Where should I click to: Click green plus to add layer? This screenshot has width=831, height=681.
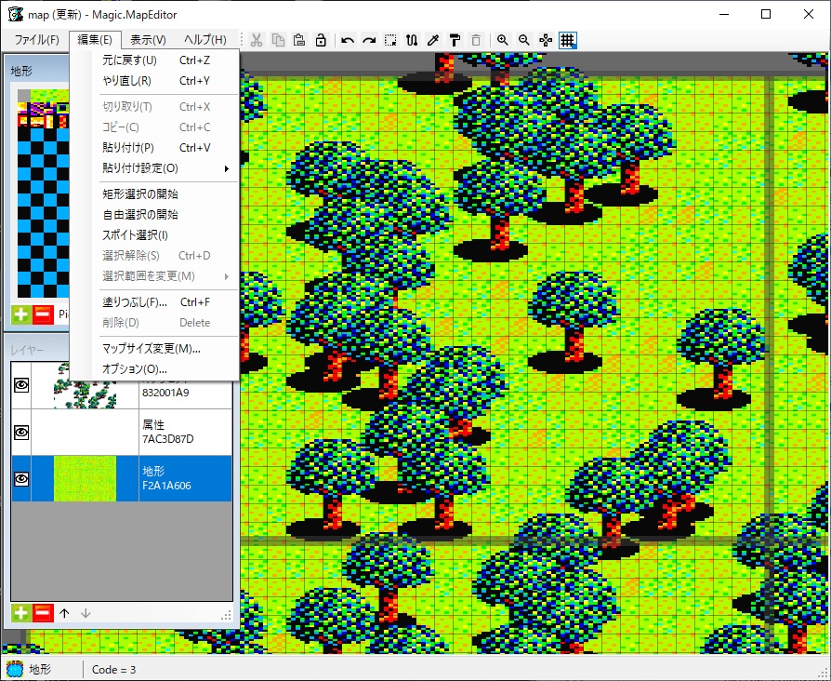[x=21, y=613]
